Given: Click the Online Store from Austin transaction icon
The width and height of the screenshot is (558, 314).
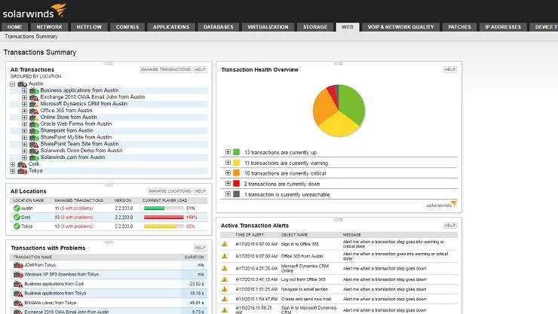Looking at the screenshot, I should pyautogui.click(x=34, y=117).
